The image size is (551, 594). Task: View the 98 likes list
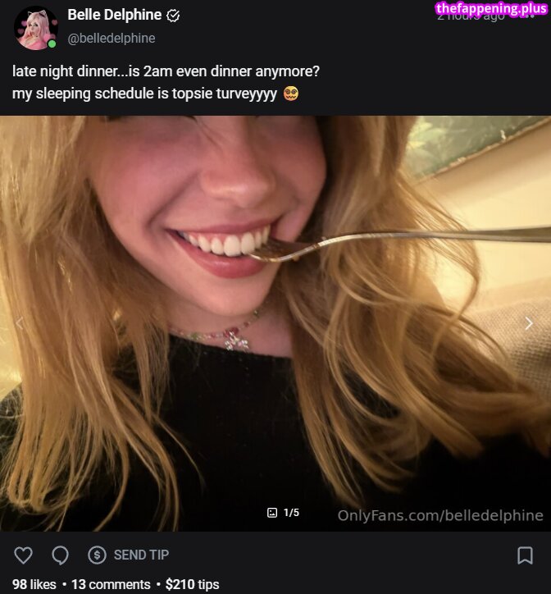(34, 584)
